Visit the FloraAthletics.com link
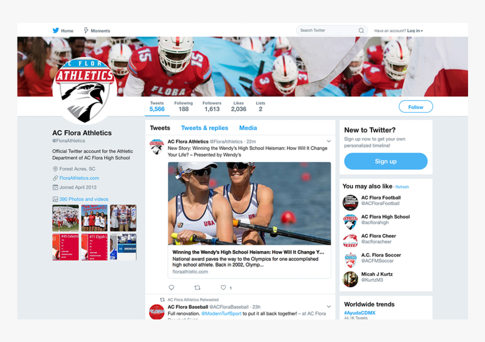This screenshot has height=342, width=485. [x=79, y=178]
